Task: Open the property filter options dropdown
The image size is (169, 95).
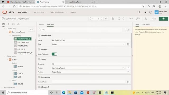Action: pos(127,30)
